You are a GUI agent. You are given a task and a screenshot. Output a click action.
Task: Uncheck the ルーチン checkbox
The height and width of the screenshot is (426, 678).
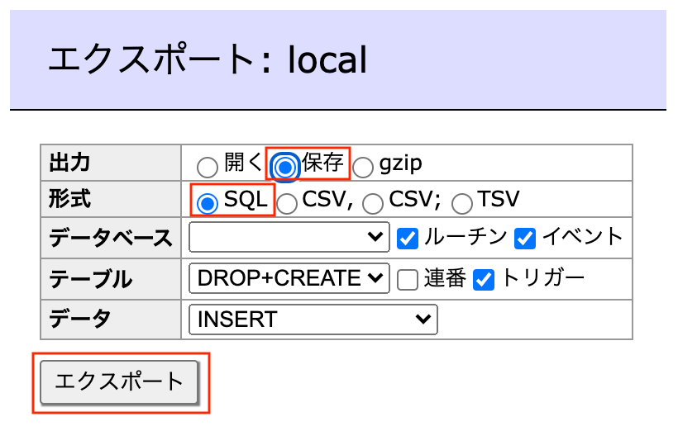click(408, 239)
